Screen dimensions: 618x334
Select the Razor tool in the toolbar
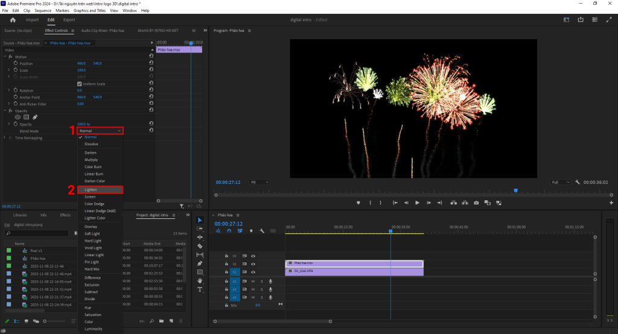pyautogui.click(x=200, y=246)
